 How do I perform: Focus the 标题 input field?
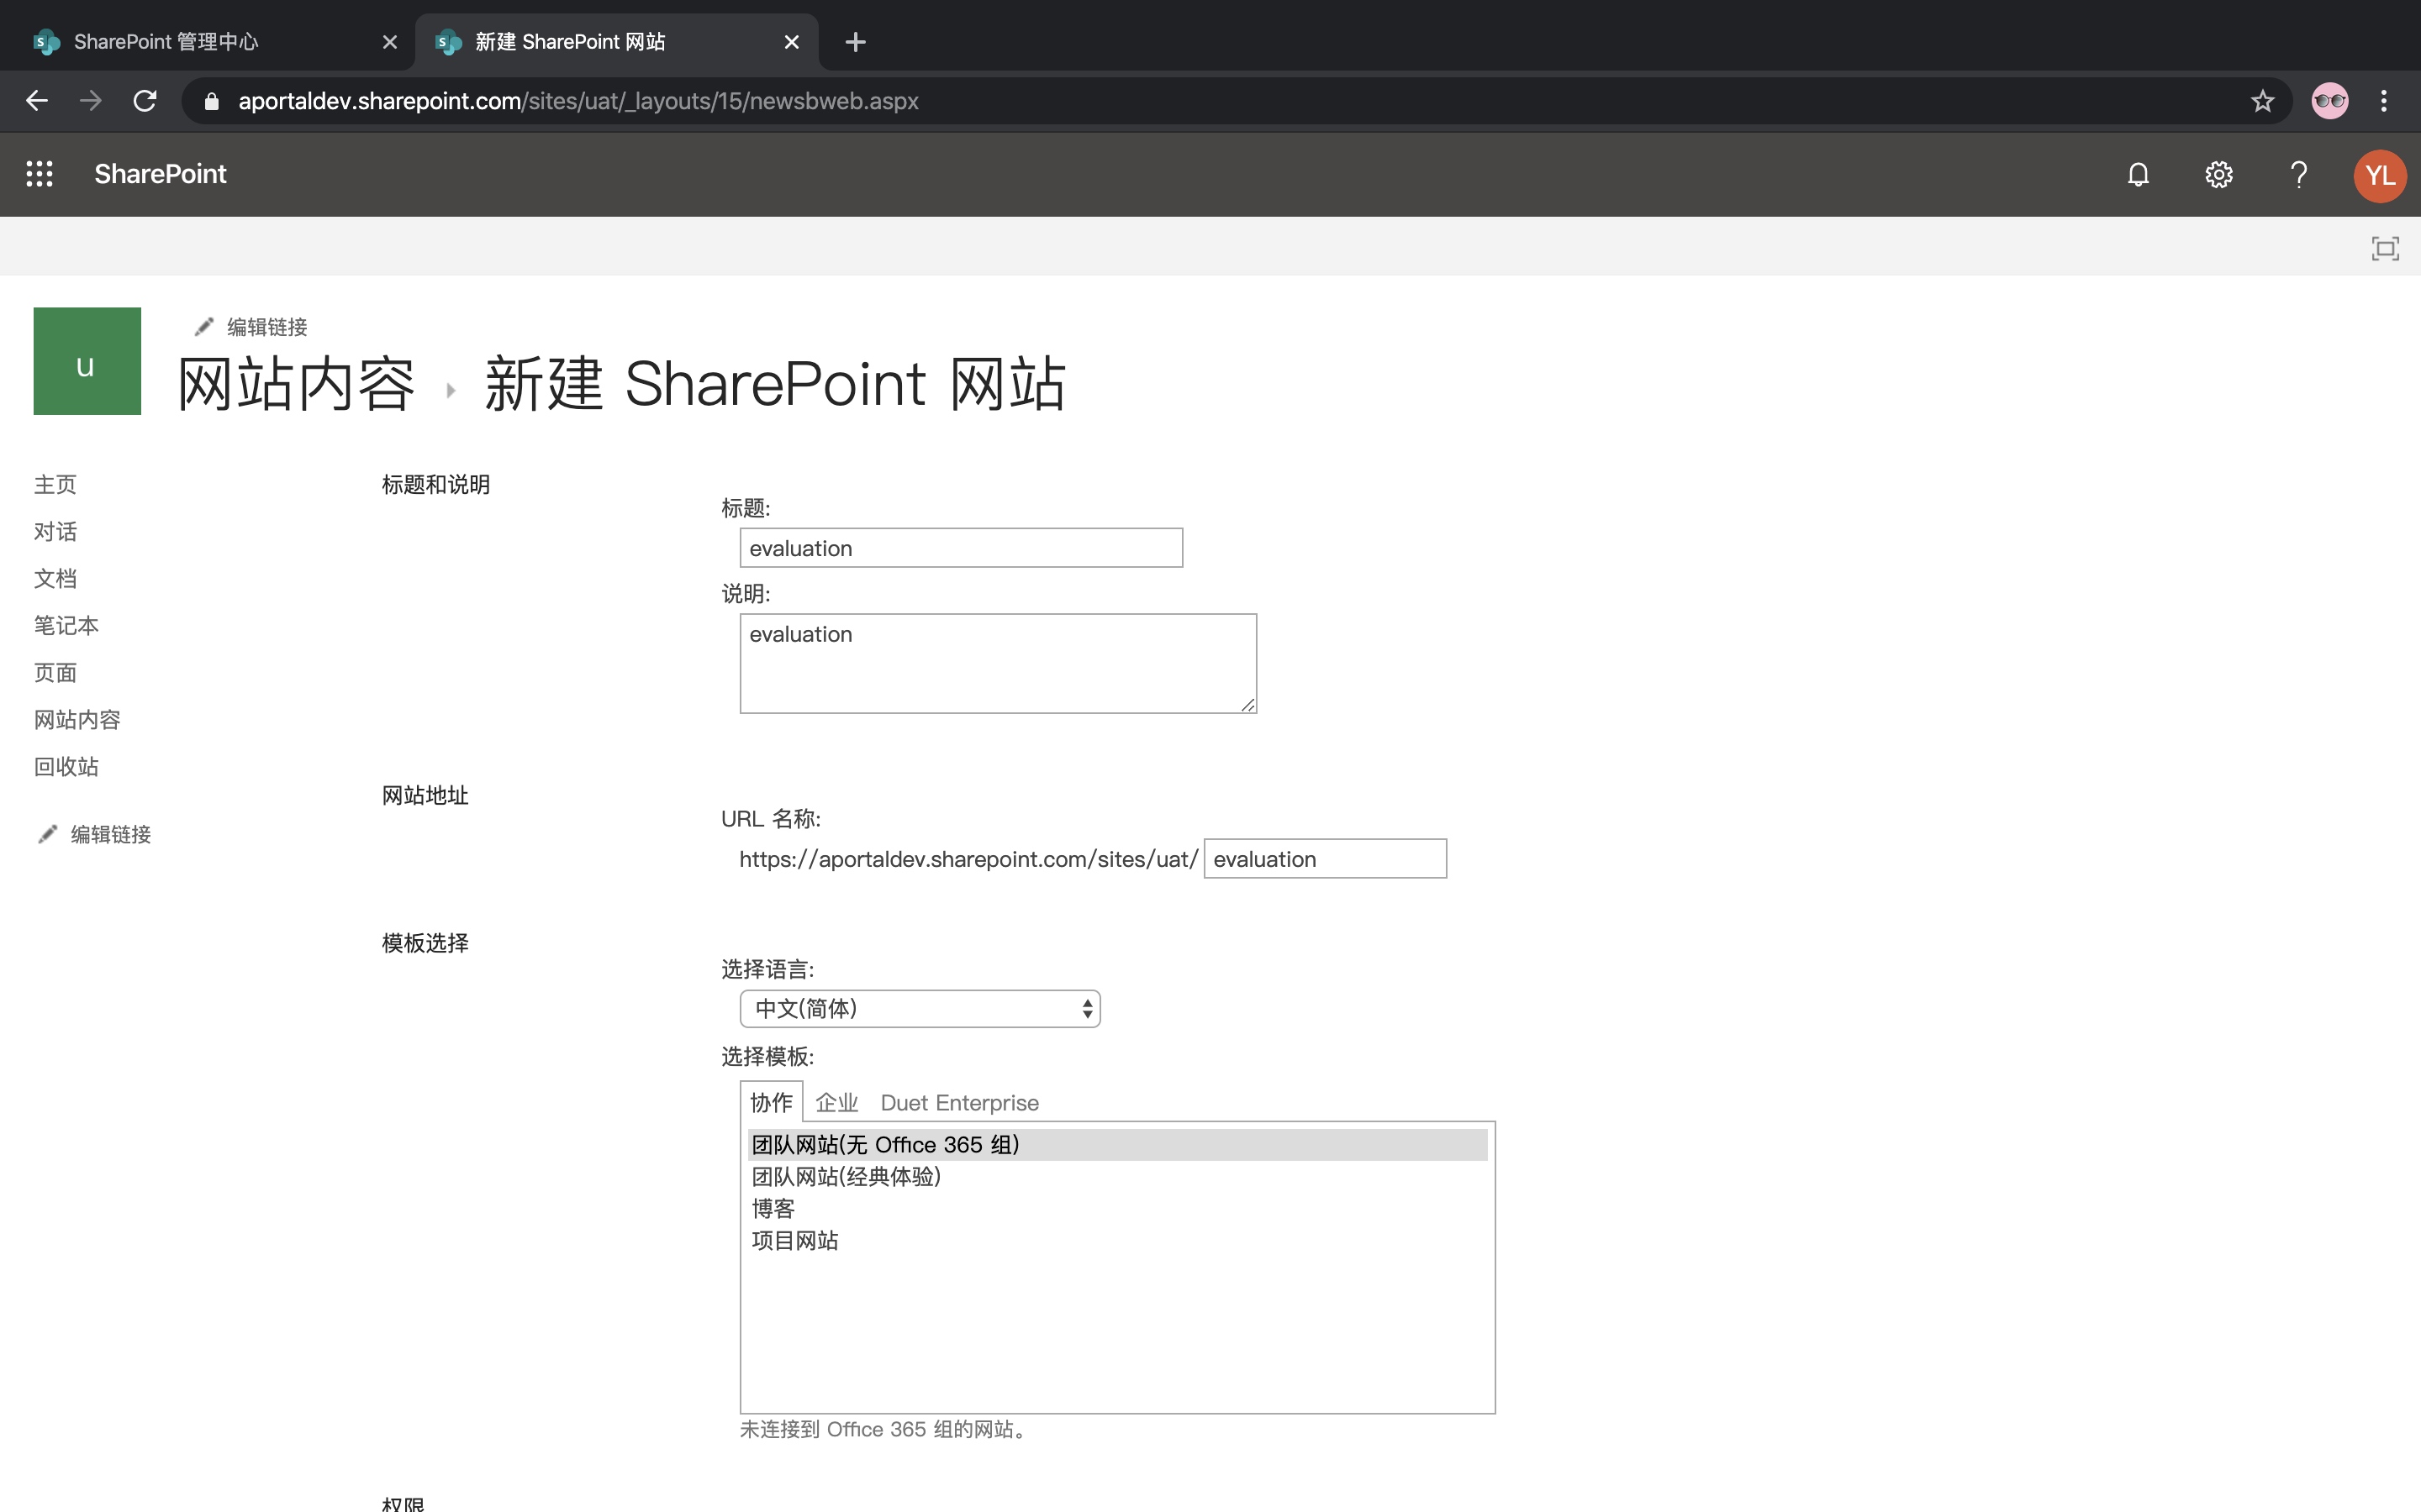tap(960, 548)
